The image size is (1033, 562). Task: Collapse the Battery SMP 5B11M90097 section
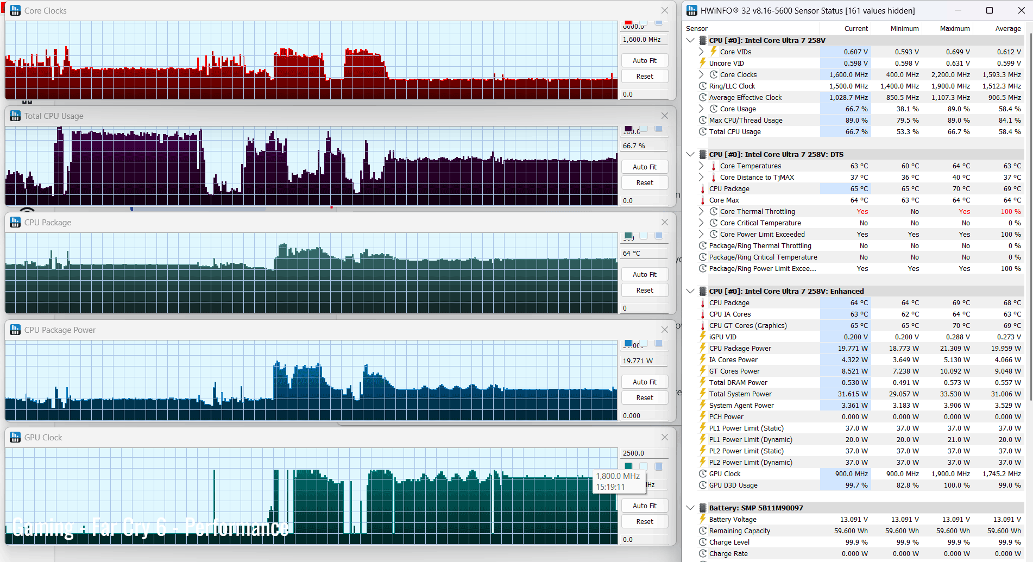[x=690, y=508]
